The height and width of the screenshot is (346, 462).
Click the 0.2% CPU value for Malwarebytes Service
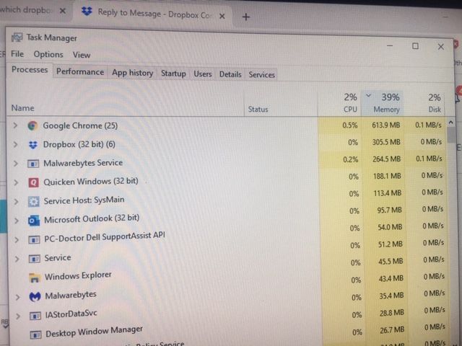coord(351,160)
